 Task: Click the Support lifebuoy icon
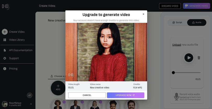tap(5, 58)
